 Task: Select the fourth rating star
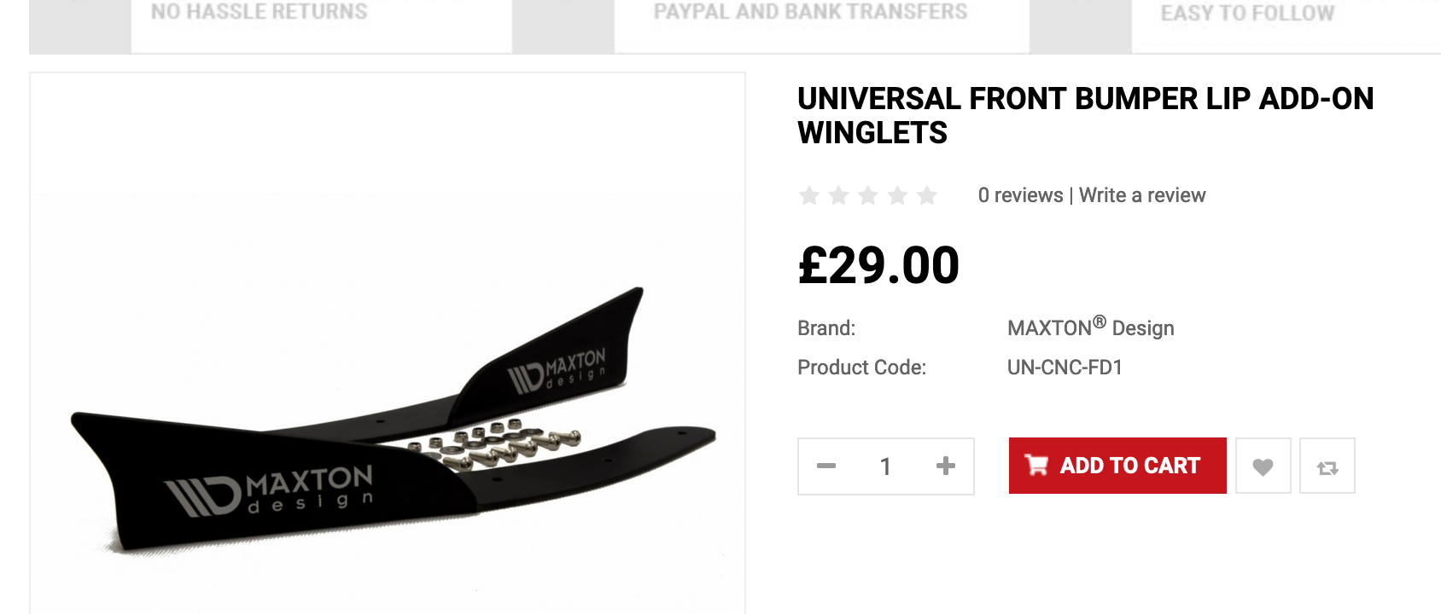click(x=897, y=196)
